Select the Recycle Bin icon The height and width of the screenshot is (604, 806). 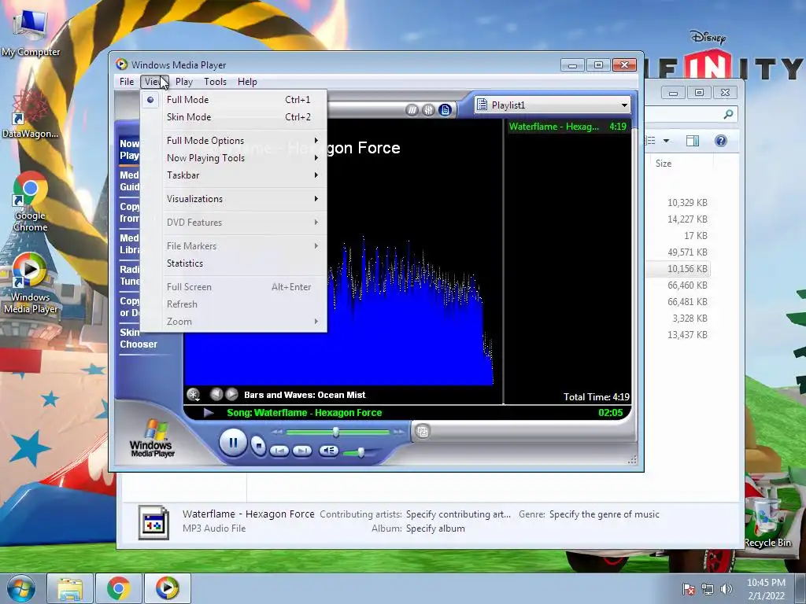click(767, 521)
